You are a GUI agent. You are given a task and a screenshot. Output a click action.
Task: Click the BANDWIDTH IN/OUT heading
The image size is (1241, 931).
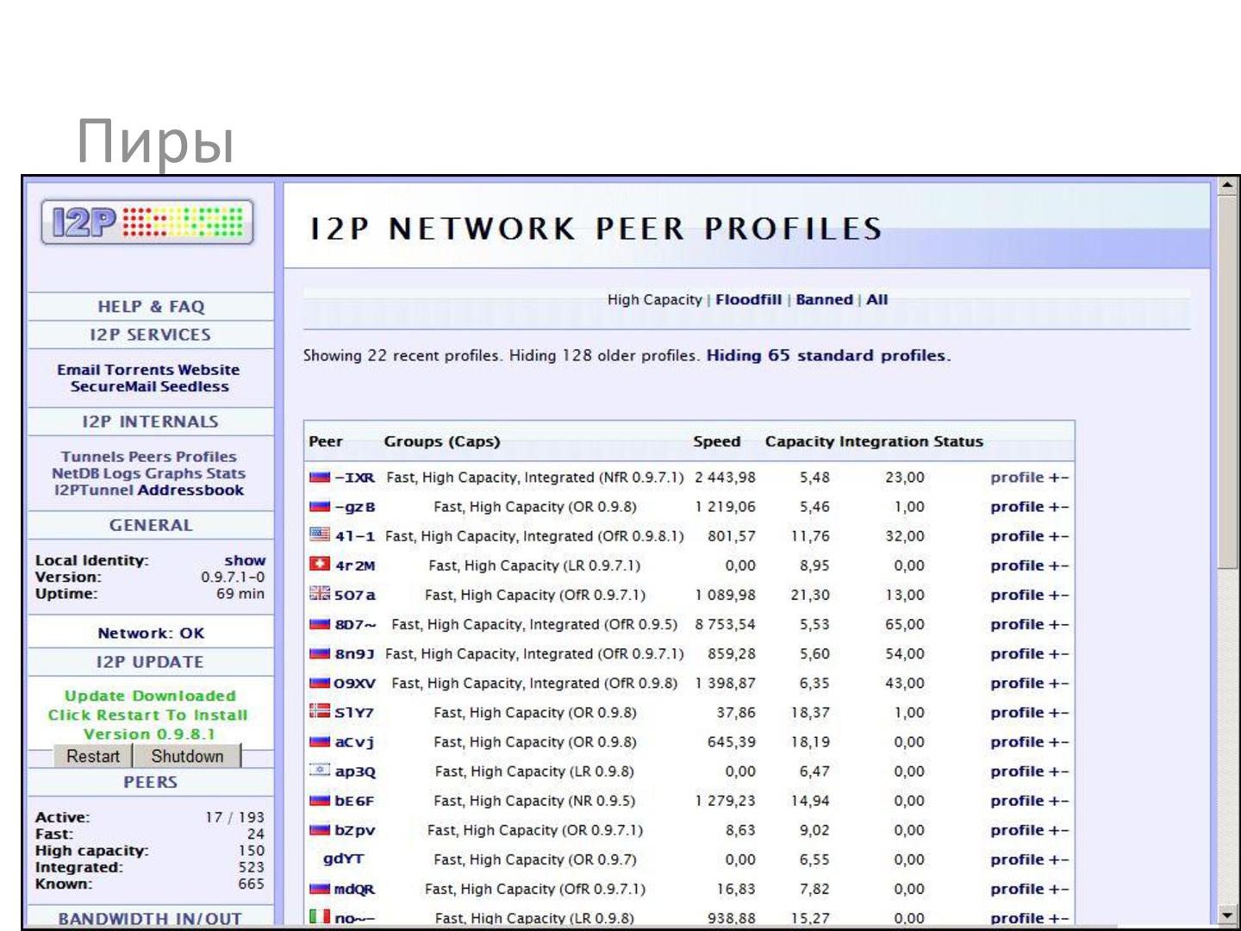150,919
